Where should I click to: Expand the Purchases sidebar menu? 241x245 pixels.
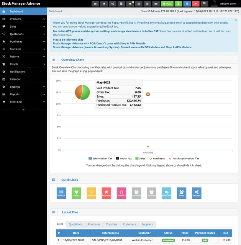[23, 41]
